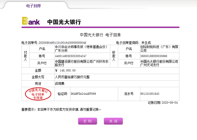The height and width of the screenshot is (140, 197).
Task: Click the 金额 row label
Action: pyautogui.click(x=38, y=70)
